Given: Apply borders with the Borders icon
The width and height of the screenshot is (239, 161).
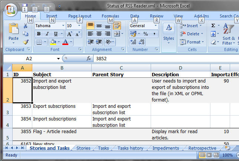Looking at the screenshot, I should tap(39, 42).
